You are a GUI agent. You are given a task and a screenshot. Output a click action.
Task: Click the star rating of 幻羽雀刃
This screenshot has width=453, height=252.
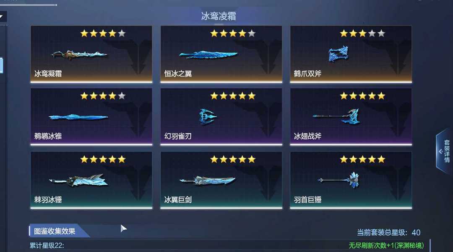pos(233,96)
